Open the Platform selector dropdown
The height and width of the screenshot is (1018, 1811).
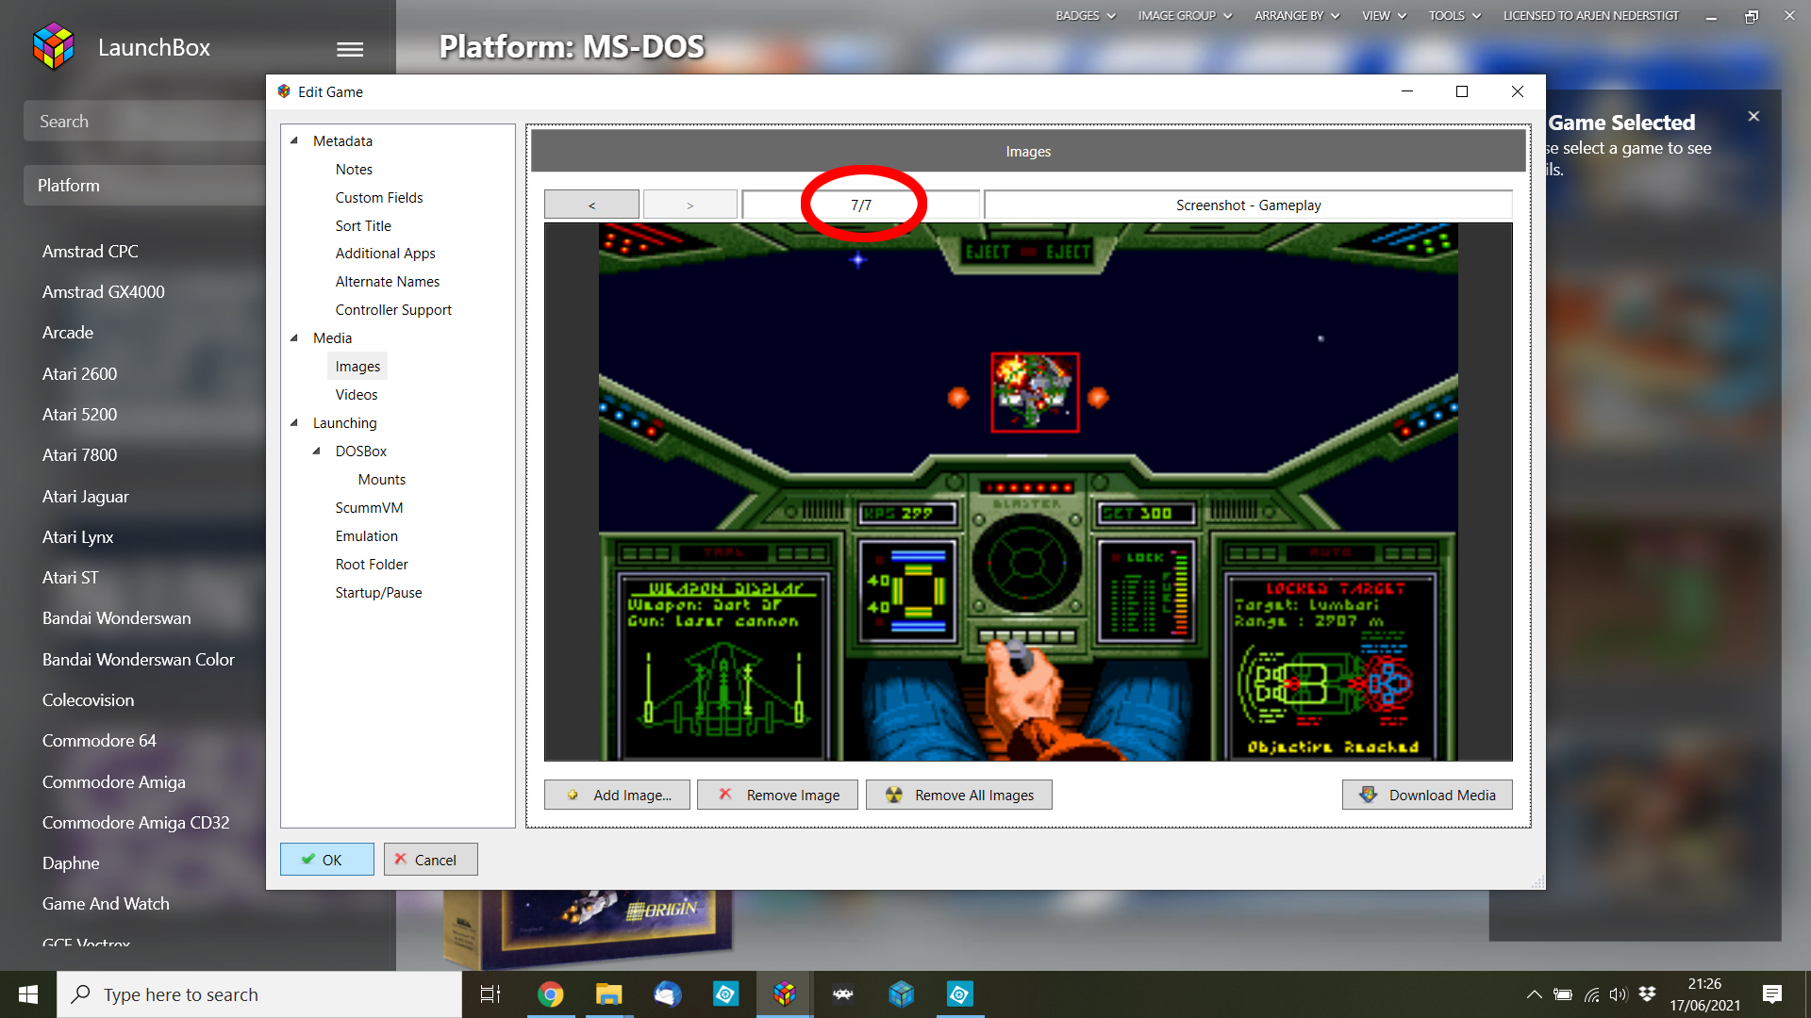coord(144,186)
